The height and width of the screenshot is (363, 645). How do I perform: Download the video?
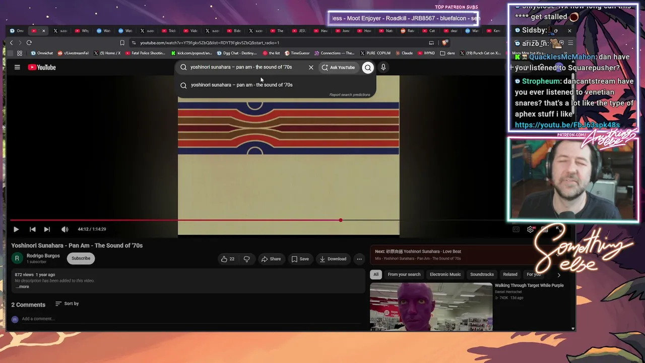(x=333, y=259)
